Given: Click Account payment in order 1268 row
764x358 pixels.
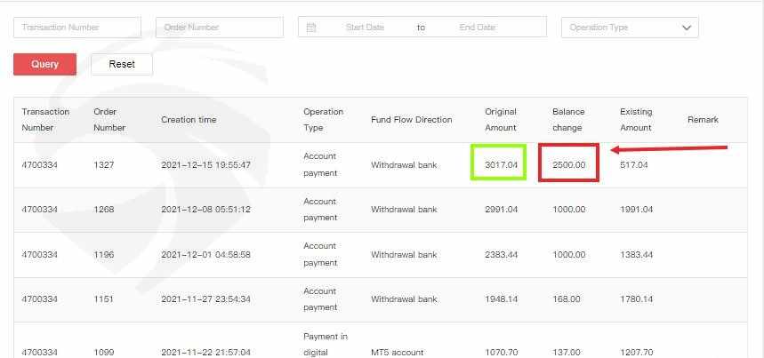Looking at the screenshot, I should (x=320, y=210).
